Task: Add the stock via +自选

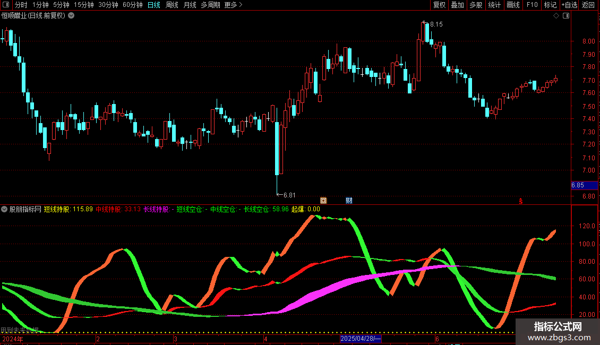Action: tap(569, 5)
